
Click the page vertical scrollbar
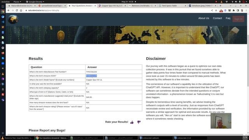point(248,60)
